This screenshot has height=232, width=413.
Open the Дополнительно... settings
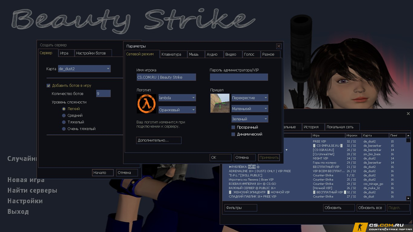point(159,140)
